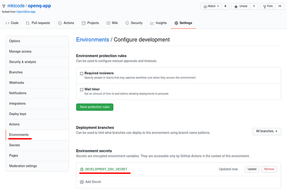Image resolution: width=287 pixels, height=192 pixels.
Task: Select Manage access in sidebar
Action: [x=37, y=52]
